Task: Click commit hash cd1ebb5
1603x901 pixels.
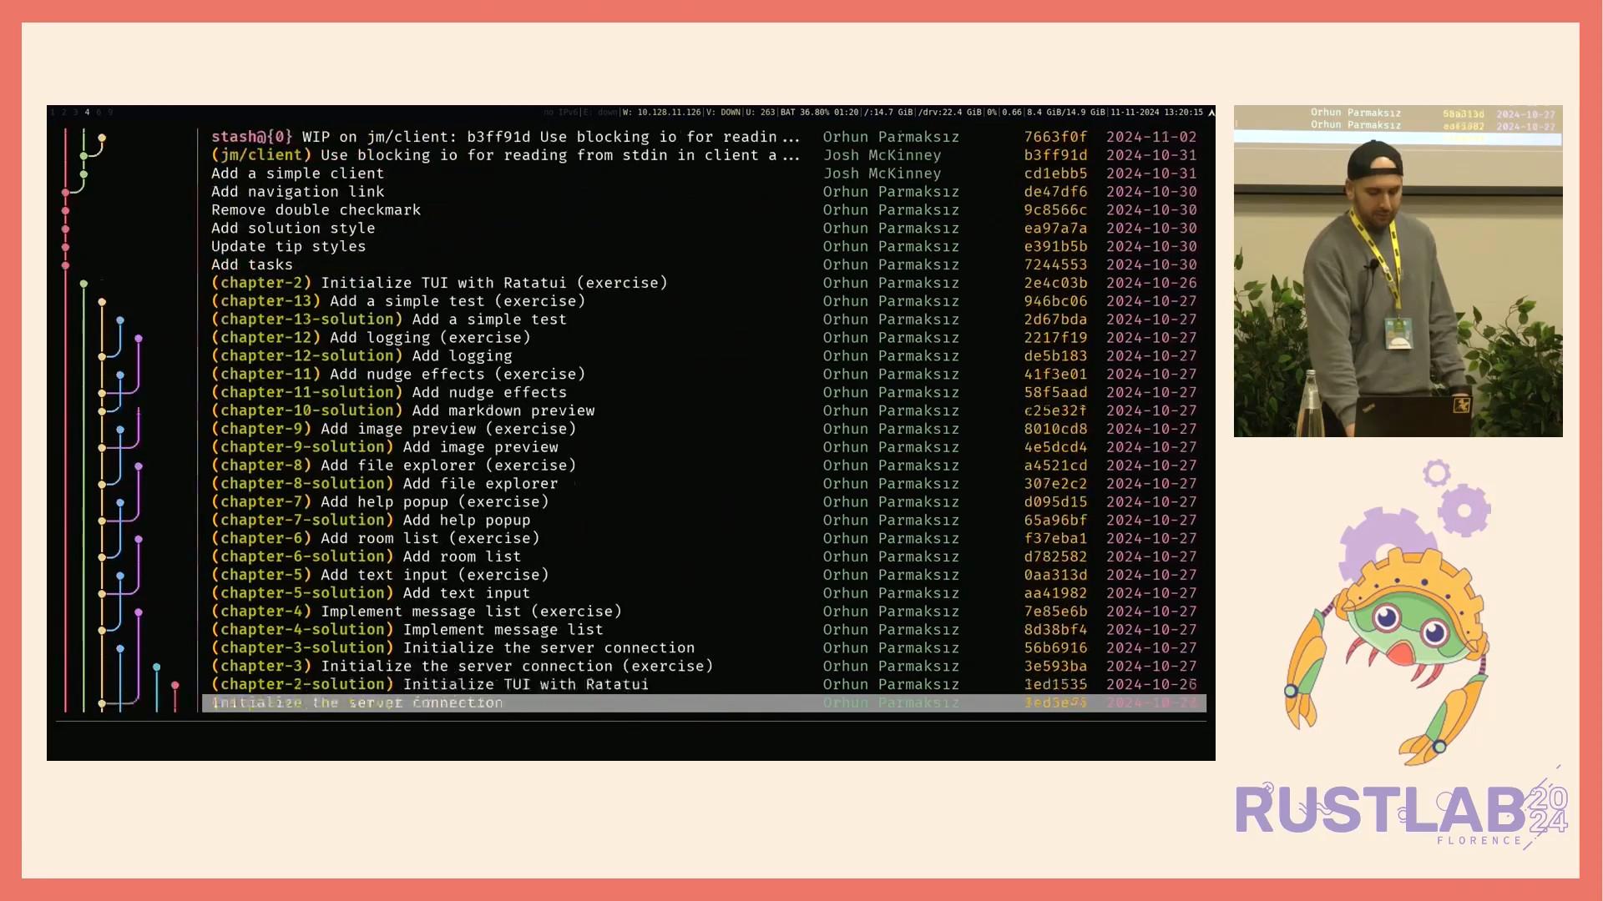Action: click(x=1055, y=174)
